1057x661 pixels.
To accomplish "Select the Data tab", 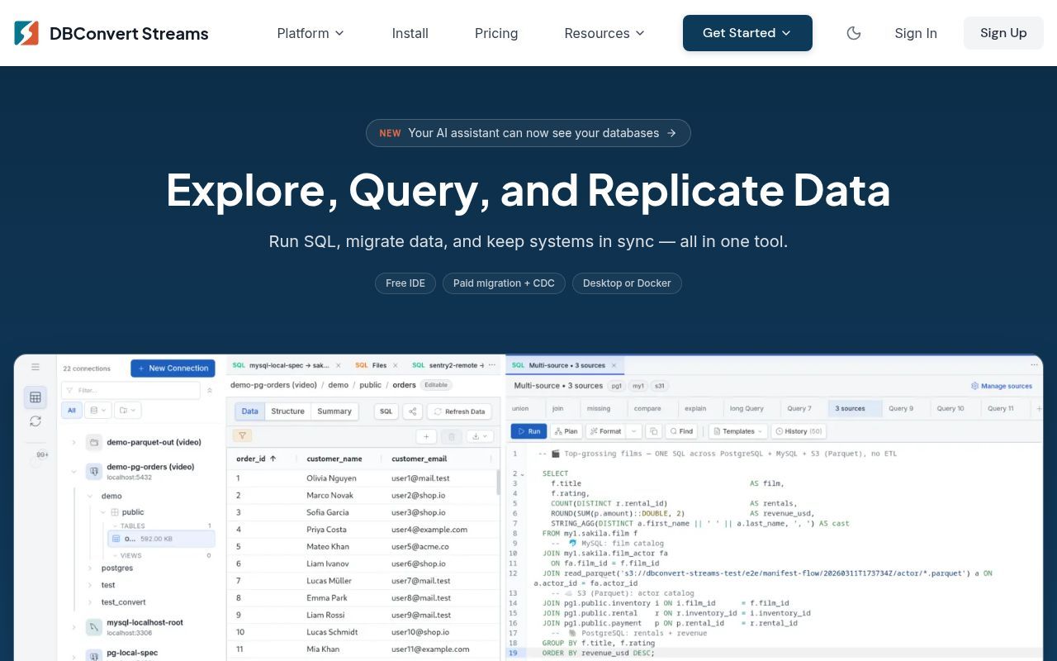I will coord(250,411).
